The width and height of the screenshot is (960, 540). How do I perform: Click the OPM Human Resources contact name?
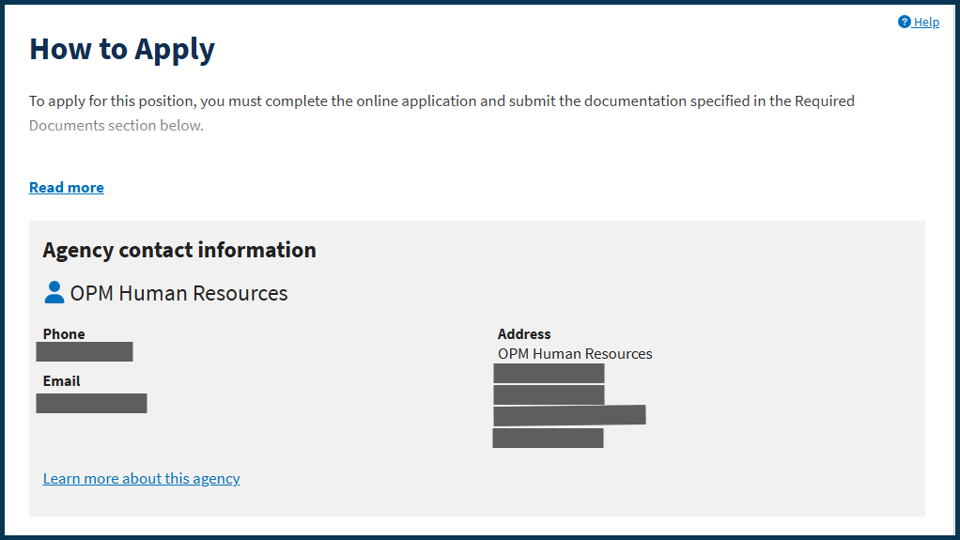(178, 293)
